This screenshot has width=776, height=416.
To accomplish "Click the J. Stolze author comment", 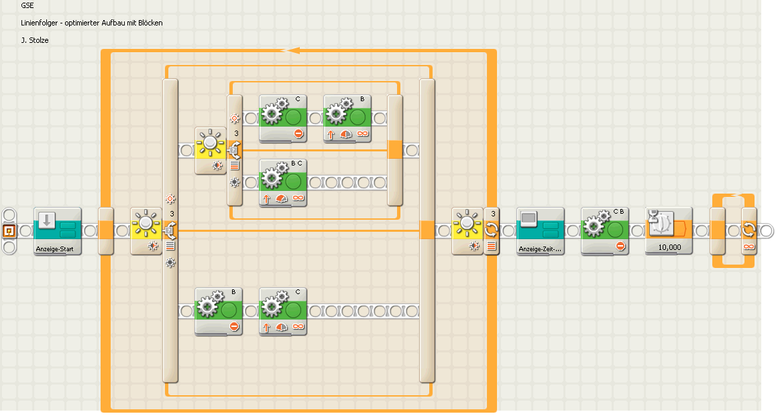I will [35, 40].
